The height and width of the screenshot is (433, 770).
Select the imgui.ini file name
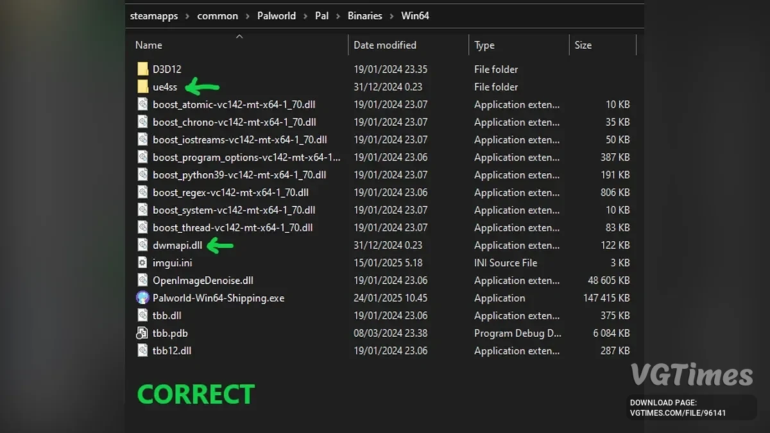tap(173, 262)
